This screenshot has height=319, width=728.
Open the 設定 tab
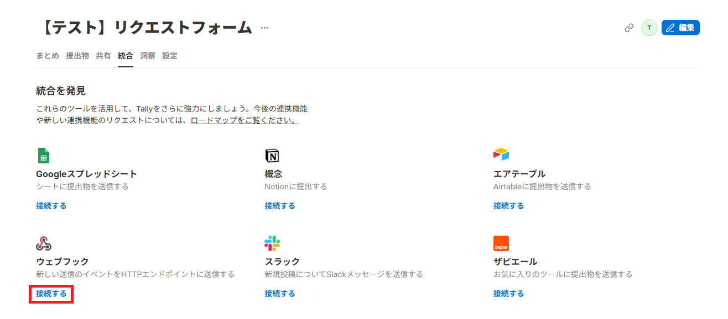coord(170,56)
